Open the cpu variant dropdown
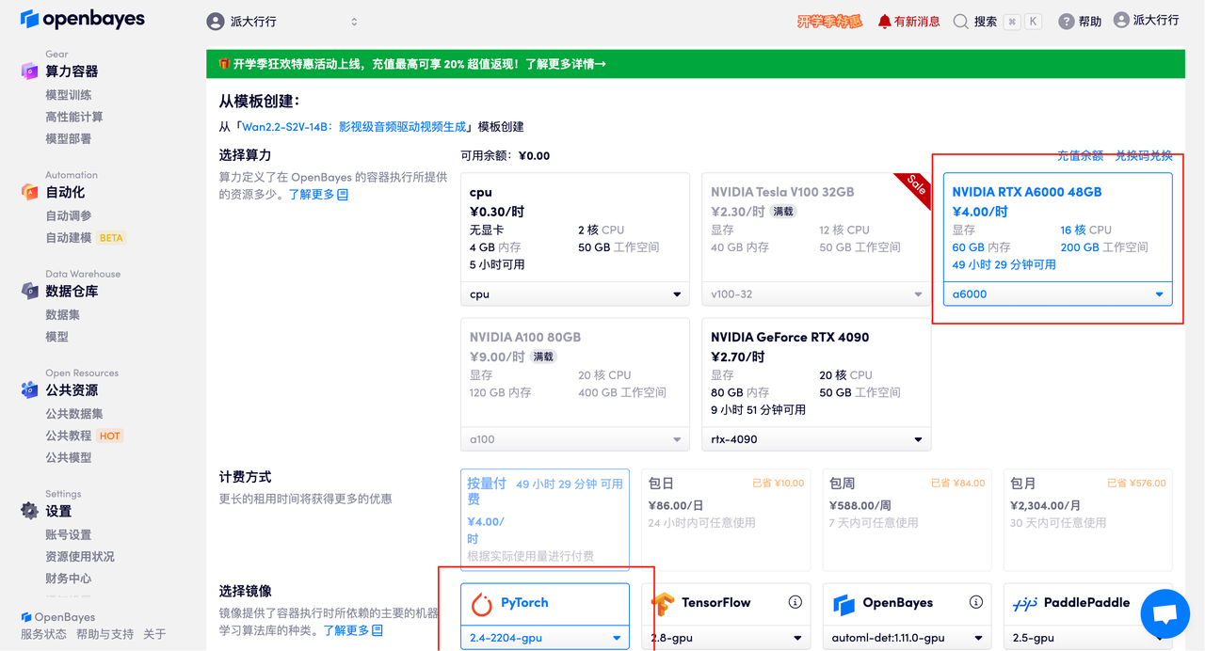The width and height of the screenshot is (1205, 651). pos(574,294)
